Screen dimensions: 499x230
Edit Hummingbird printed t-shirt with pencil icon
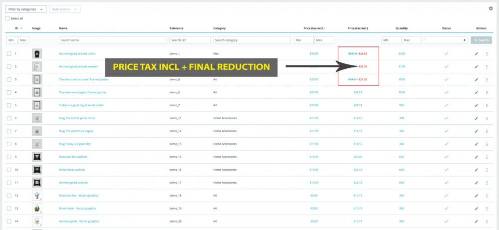click(477, 54)
